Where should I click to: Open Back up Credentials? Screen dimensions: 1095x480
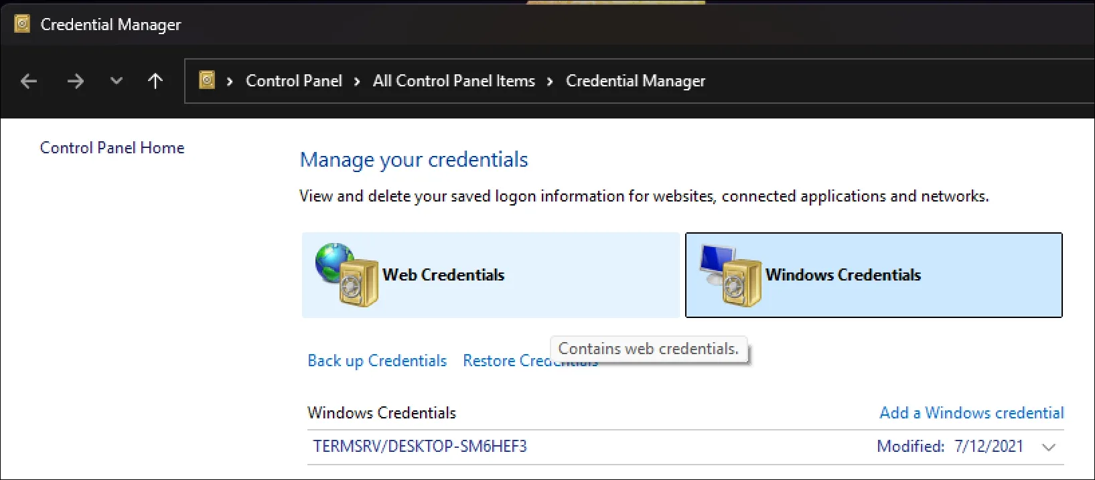coord(376,360)
